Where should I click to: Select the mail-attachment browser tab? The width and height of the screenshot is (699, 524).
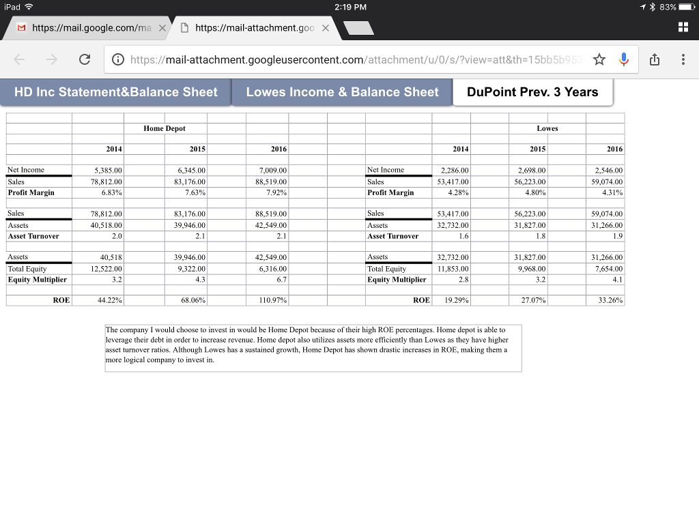coord(255,28)
